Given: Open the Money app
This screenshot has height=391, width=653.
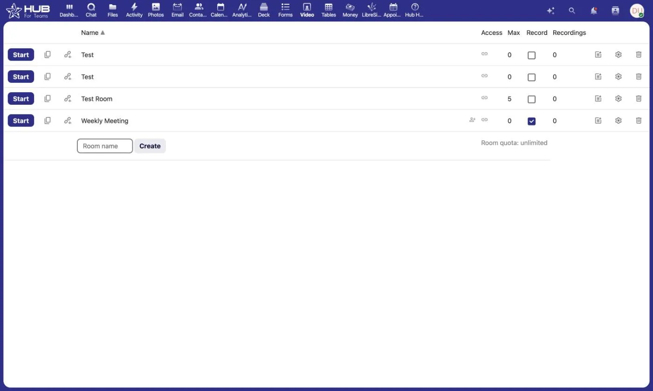Looking at the screenshot, I should 350,10.
